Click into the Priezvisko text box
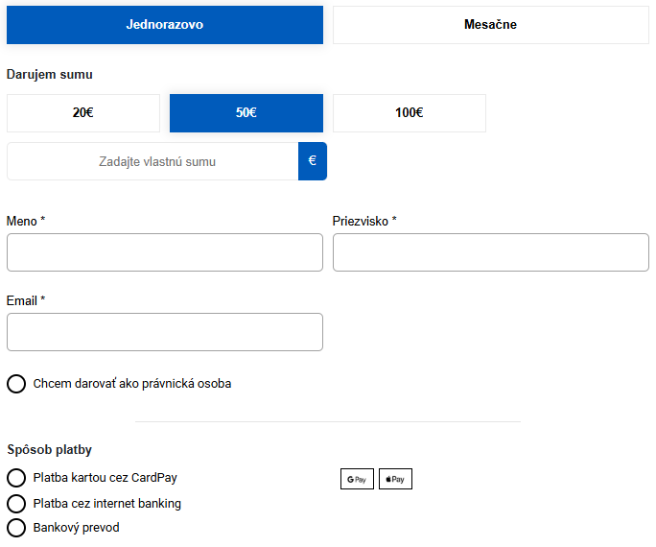656x547 pixels. (x=491, y=252)
